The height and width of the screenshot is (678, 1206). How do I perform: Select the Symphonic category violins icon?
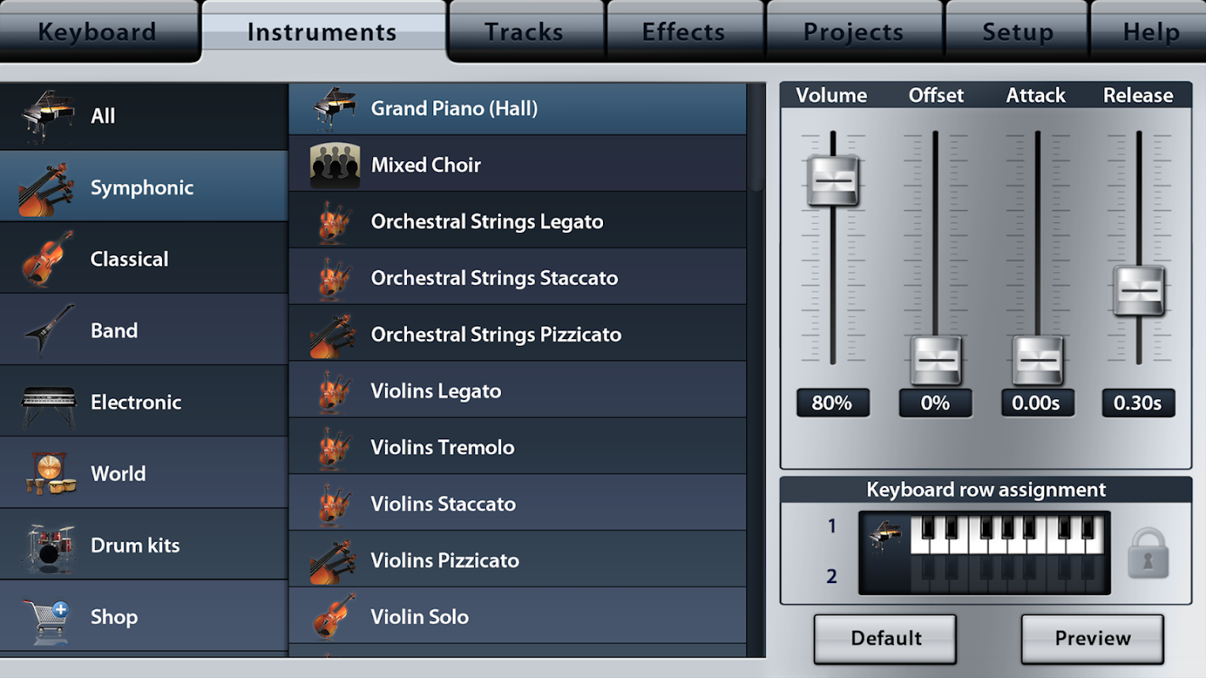coord(44,188)
